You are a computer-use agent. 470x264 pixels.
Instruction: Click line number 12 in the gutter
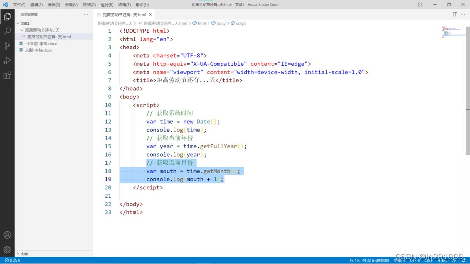tap(108, 122)
